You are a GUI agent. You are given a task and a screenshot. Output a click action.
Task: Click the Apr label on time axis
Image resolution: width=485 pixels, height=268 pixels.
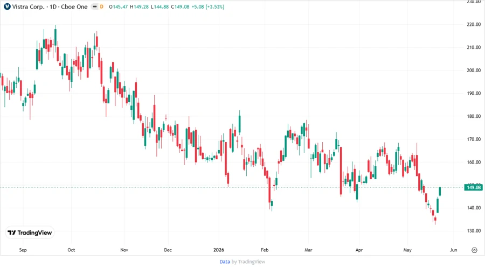[359, 250]
